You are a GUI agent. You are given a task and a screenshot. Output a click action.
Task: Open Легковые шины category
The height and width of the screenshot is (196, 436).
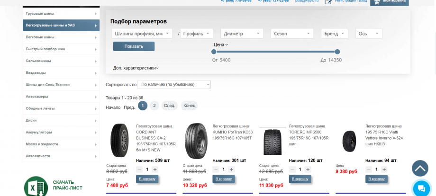pos(61,37)
